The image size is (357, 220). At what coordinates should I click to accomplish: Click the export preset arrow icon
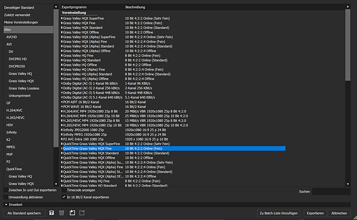coord(82,213)
